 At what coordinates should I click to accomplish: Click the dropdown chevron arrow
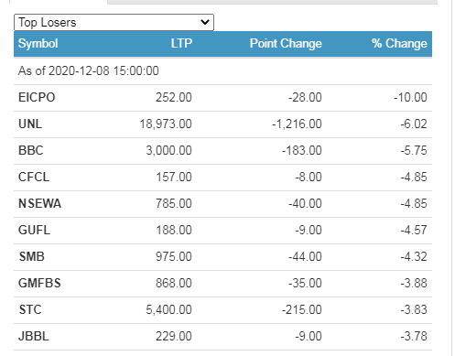[205, 22]
